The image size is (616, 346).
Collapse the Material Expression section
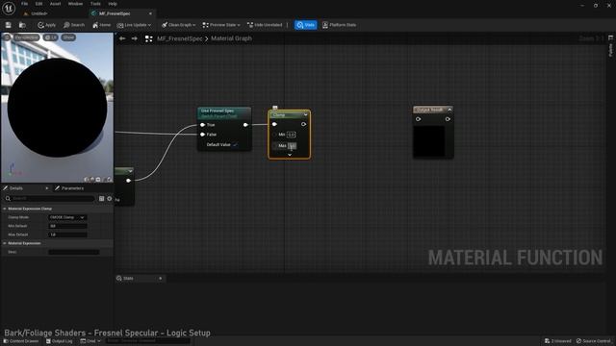coord(5,243)
